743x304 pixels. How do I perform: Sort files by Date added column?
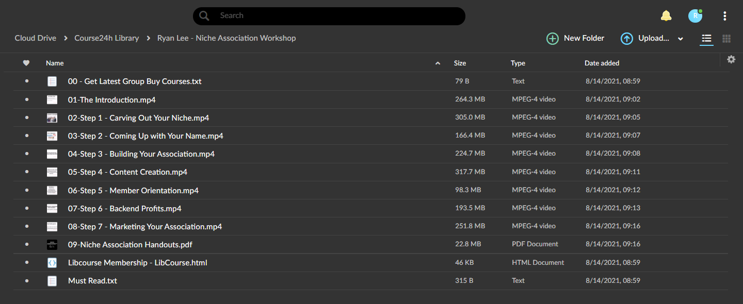click(x=602, y=63)
